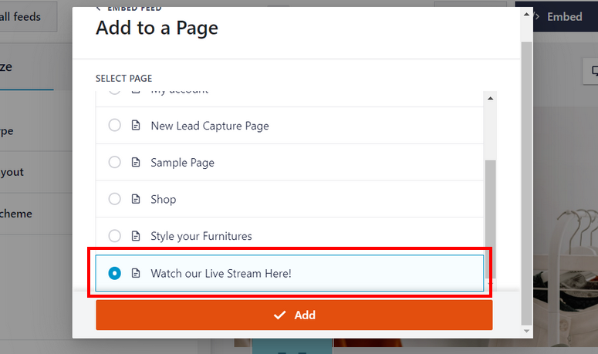The width and height of the screenshot is (598, 354).
Task: Click the checkmark icon on the Add button
Action: point(280,315)
